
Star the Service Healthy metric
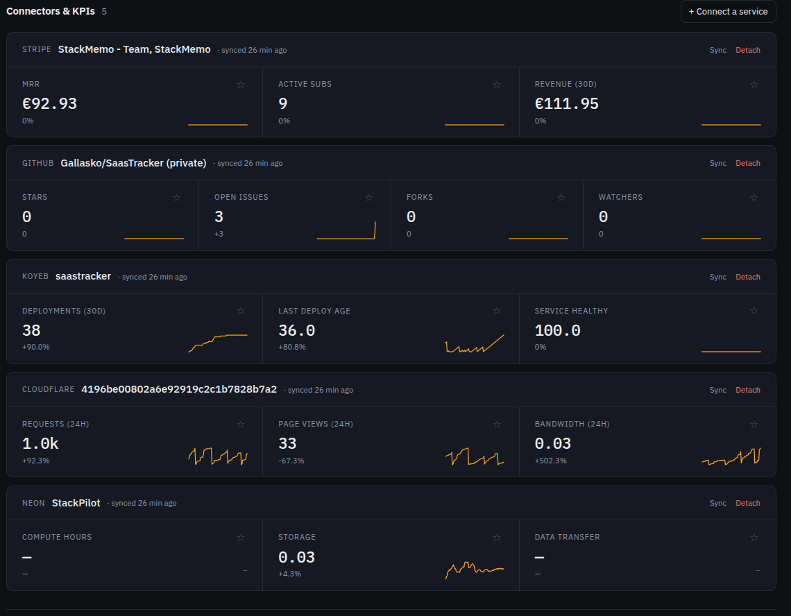coord(754,311)
